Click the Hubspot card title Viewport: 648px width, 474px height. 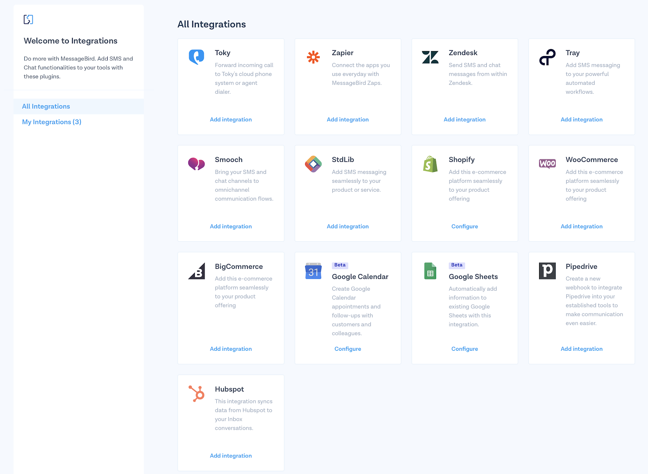[229, 389]
